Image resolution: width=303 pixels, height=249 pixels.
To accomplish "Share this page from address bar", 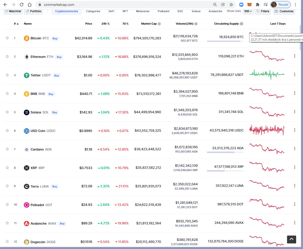I will pyautogui.click(x=223, y=5).
